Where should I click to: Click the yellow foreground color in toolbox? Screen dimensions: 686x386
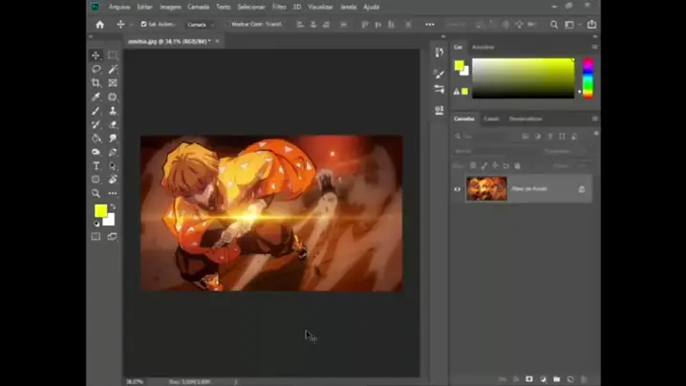pos(100,211)
